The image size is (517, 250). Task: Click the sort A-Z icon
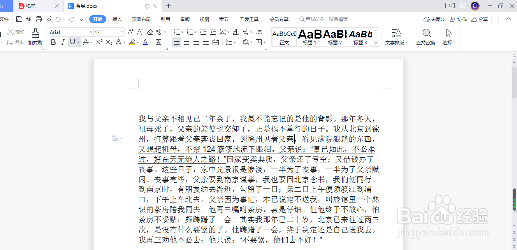tap(236, 32)
